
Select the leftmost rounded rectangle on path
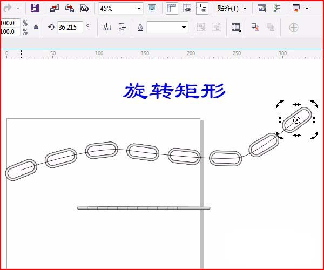tap(21, 170)
